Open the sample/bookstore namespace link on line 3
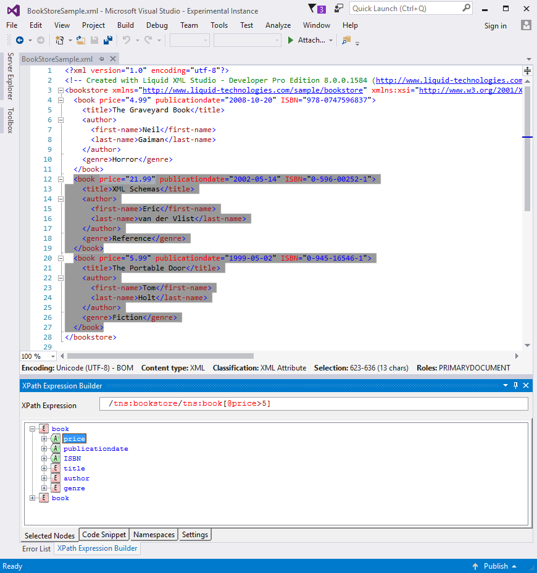Viewport: 537px width, 573px height. click(253, 90)
